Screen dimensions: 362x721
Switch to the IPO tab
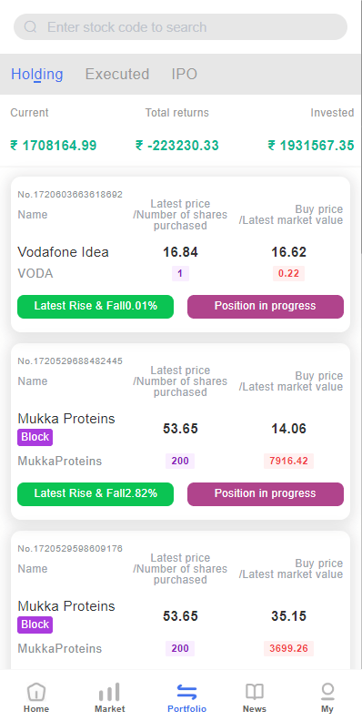pyautogui.click(x=185, y=74)
